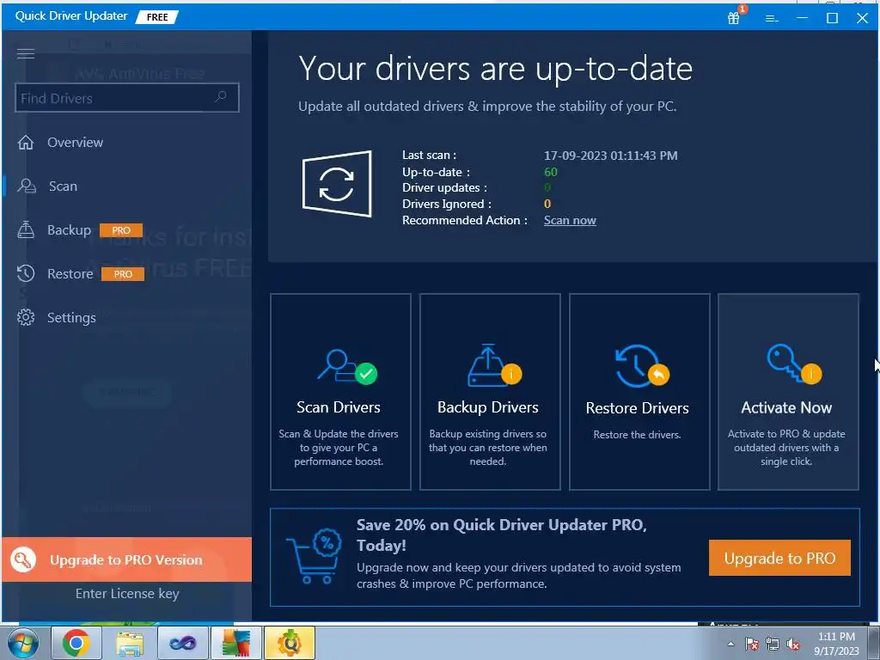880x660 pixels.
Task: Open the taskbar clock showing 1:11 PM
Action: 836,644
